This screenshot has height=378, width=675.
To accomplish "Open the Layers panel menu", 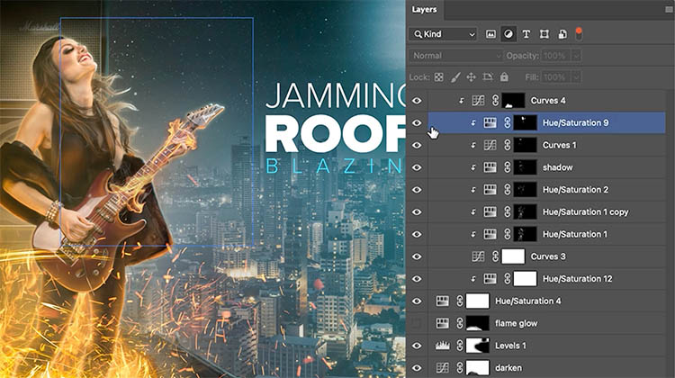I will tap(669, 10).
